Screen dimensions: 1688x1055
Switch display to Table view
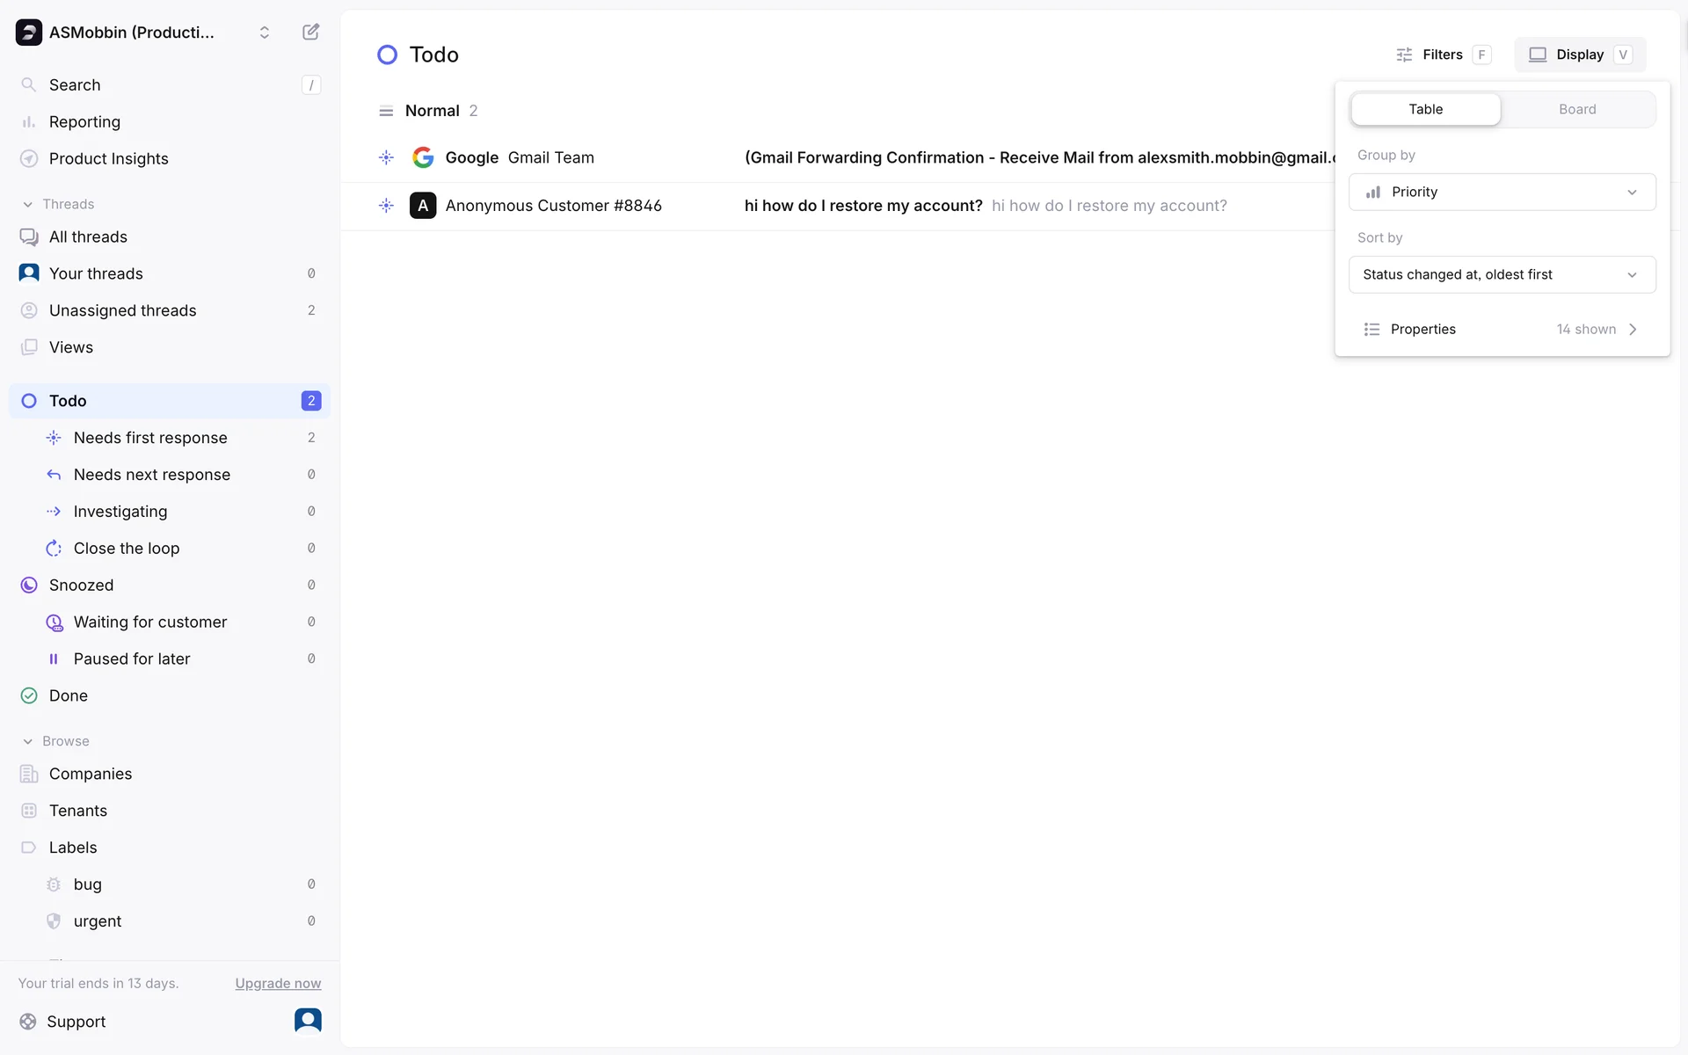pyautogui.click(x=1425, y=109)
